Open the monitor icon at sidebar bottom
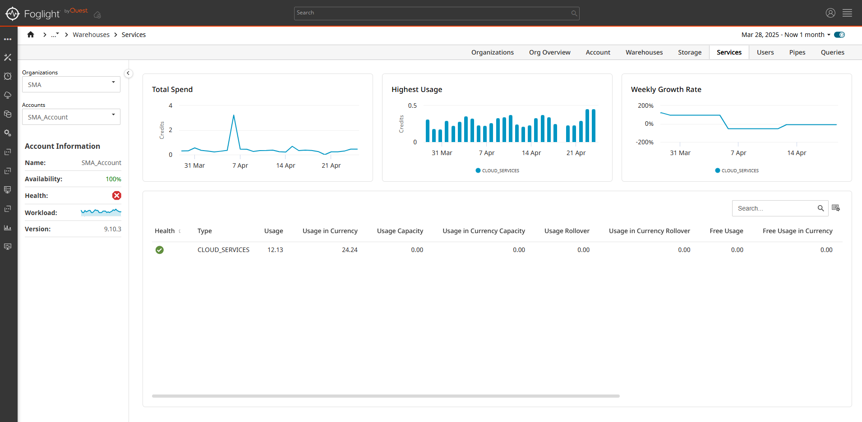 [x=8, y=247]
